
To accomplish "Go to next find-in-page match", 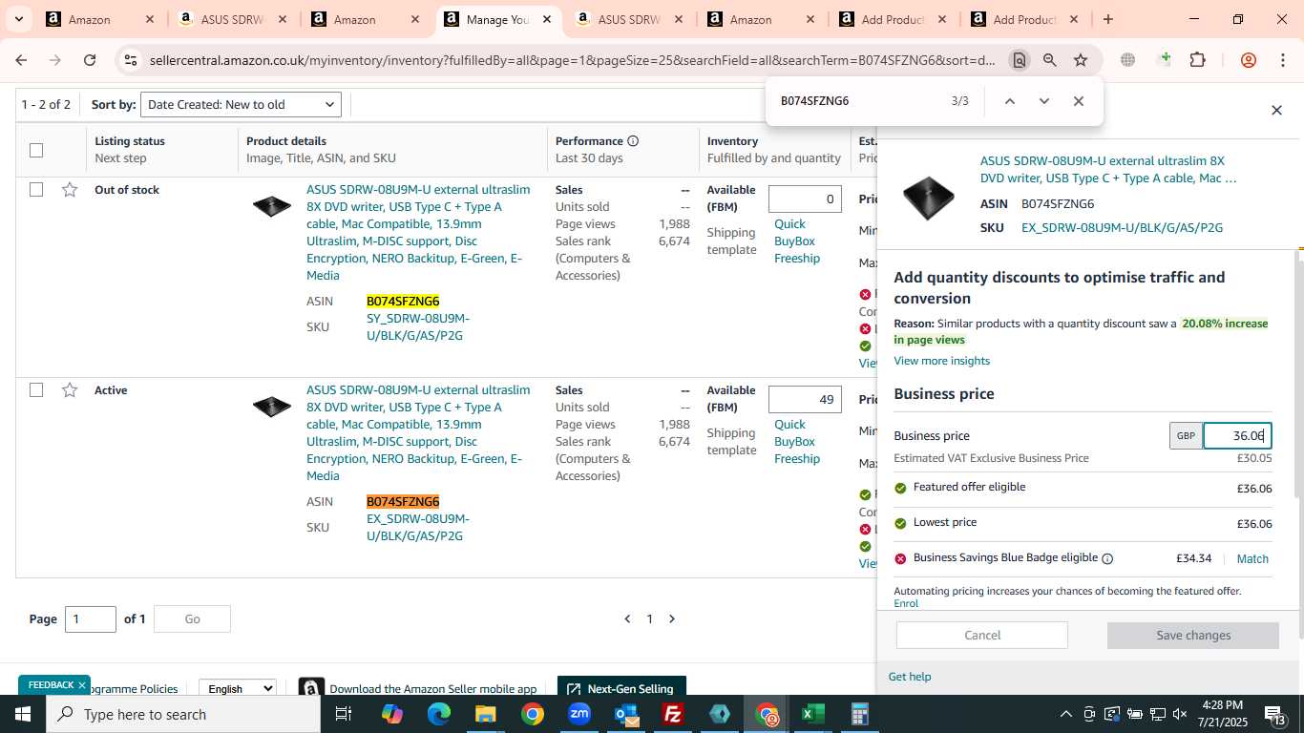I will pyautogui.click(x=1043, y=101).
